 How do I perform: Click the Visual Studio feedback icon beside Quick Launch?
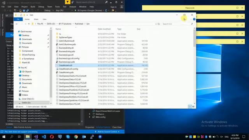coord(73,2)
